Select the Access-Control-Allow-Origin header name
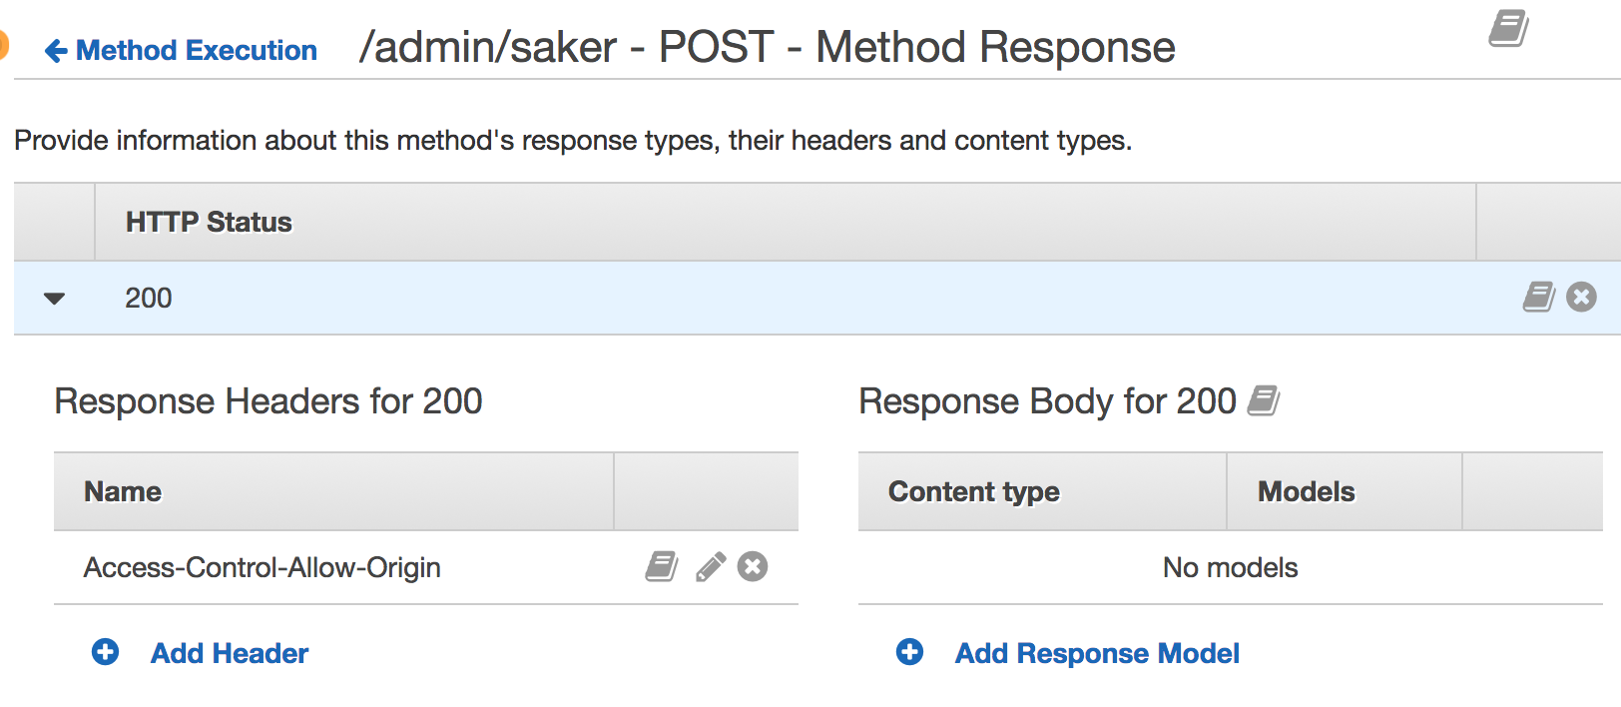Screen dimensions: 1621x707 click(263, 567)
